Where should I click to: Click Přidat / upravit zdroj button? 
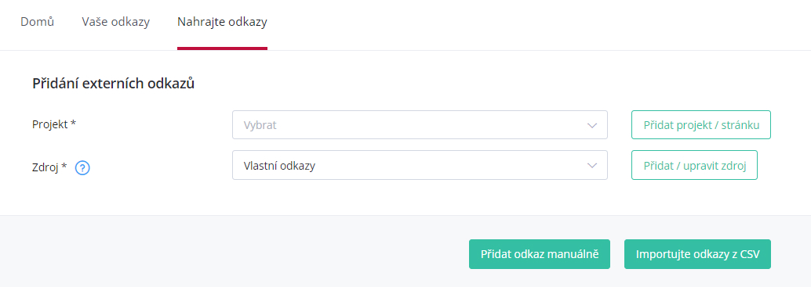pyautogui.click(x=695, y=165)
